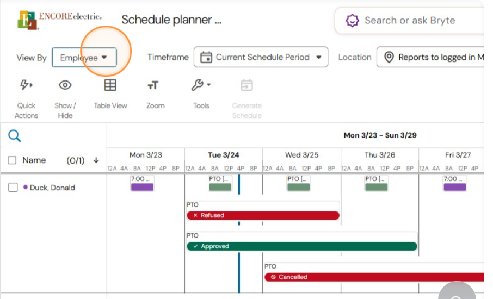Toggle the Show / Hide eye icon
Image resolution: width=493 pixels, height=299 pixels.
pos(65,85)
